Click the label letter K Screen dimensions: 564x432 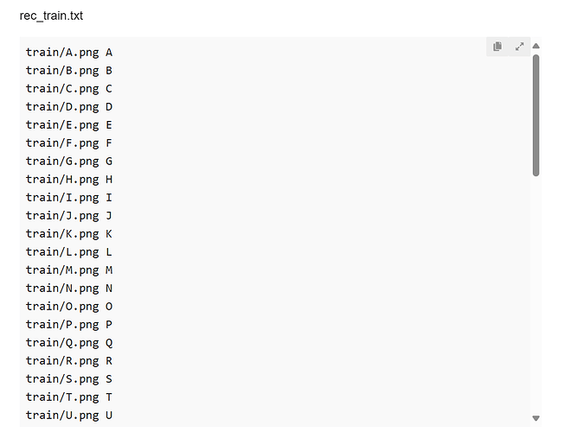[x=109, y=234]
